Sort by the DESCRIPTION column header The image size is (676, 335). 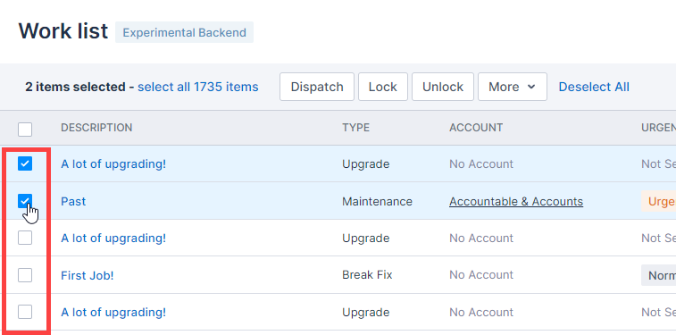pos(96,128)
